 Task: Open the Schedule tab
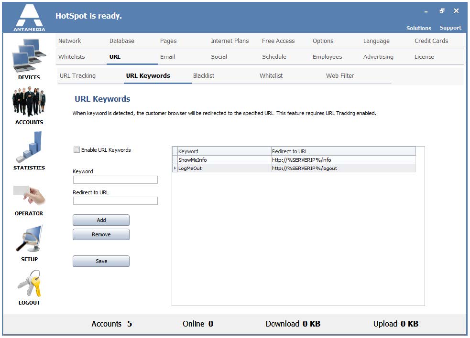[x=274, y=57]
